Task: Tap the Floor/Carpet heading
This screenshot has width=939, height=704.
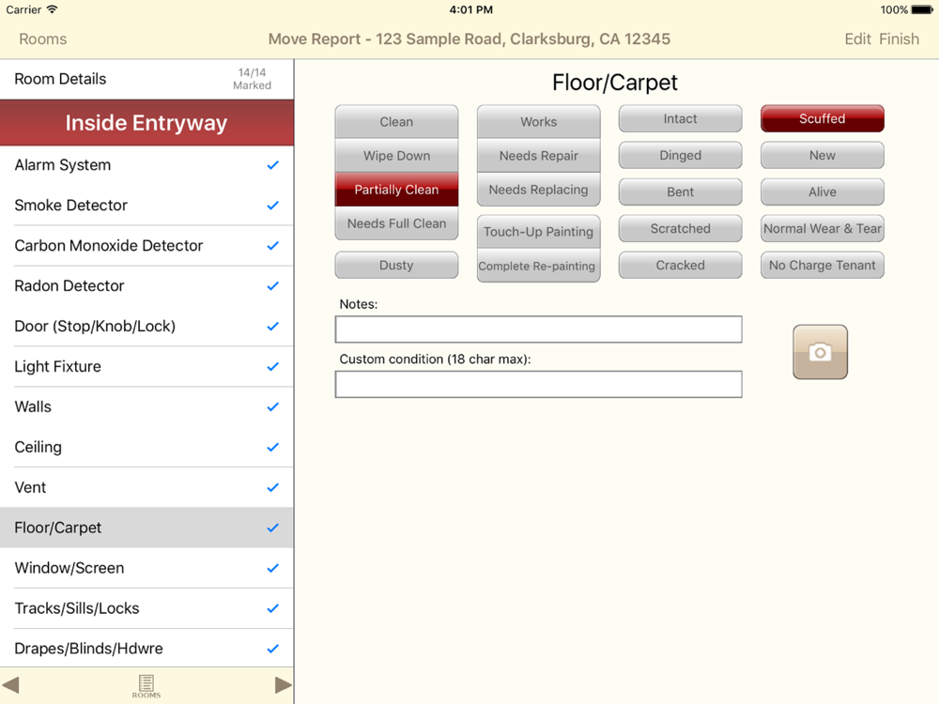Action: coord(614,83)
